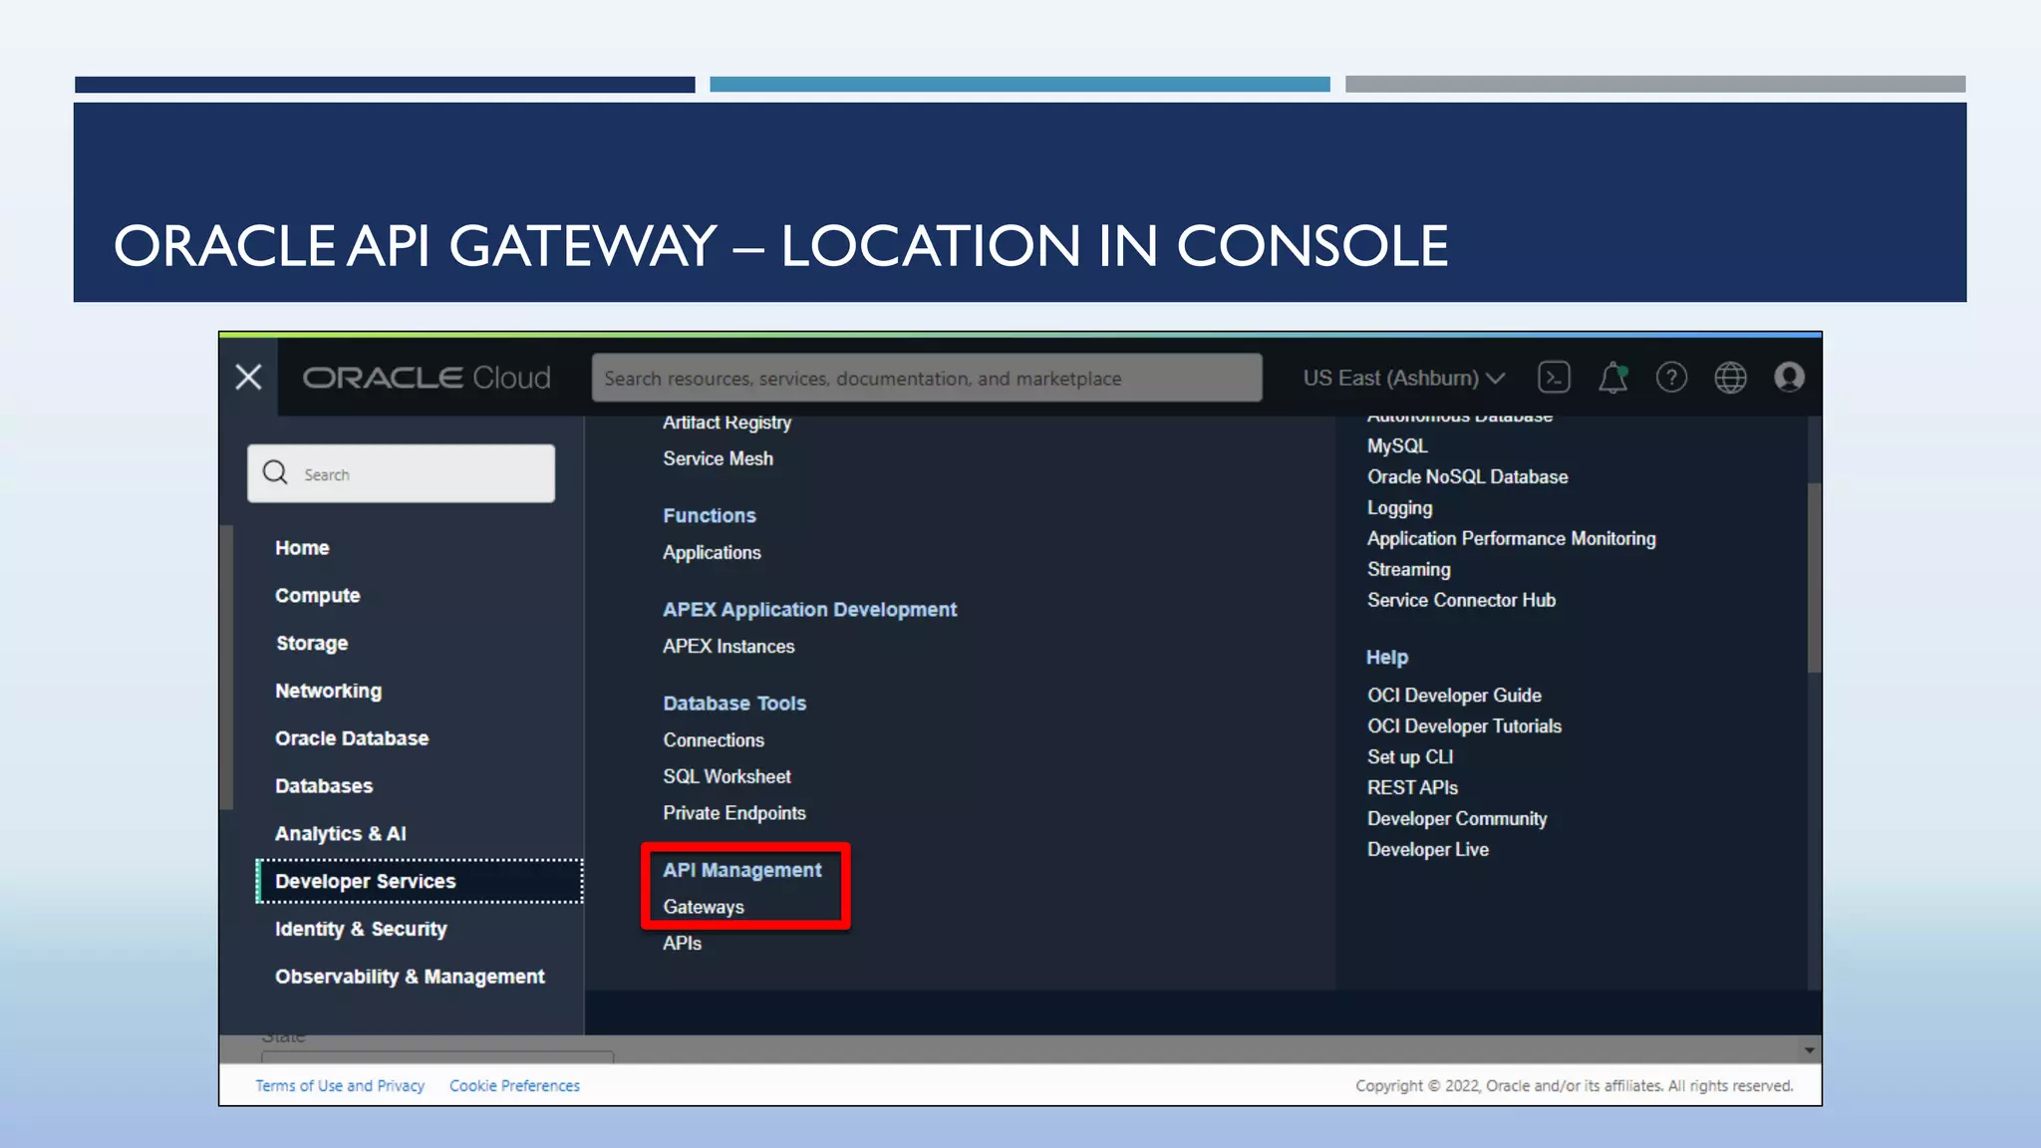Open Logging link
The image size is (2041, 1148).
pos(1399,508)
